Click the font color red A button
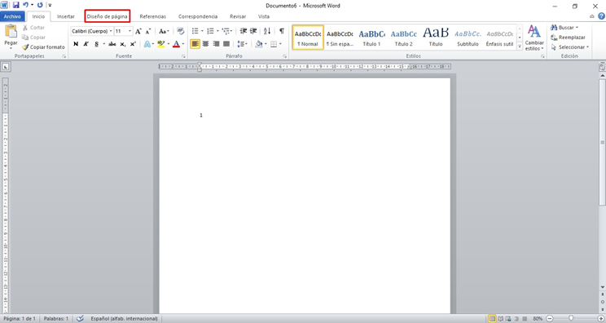This screenshot has width=606, height=323. (176, 44)
